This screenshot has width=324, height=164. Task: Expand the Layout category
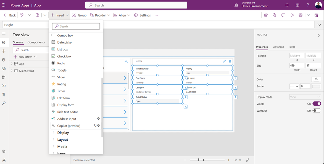pyautogui.click(x=53, y=139)
